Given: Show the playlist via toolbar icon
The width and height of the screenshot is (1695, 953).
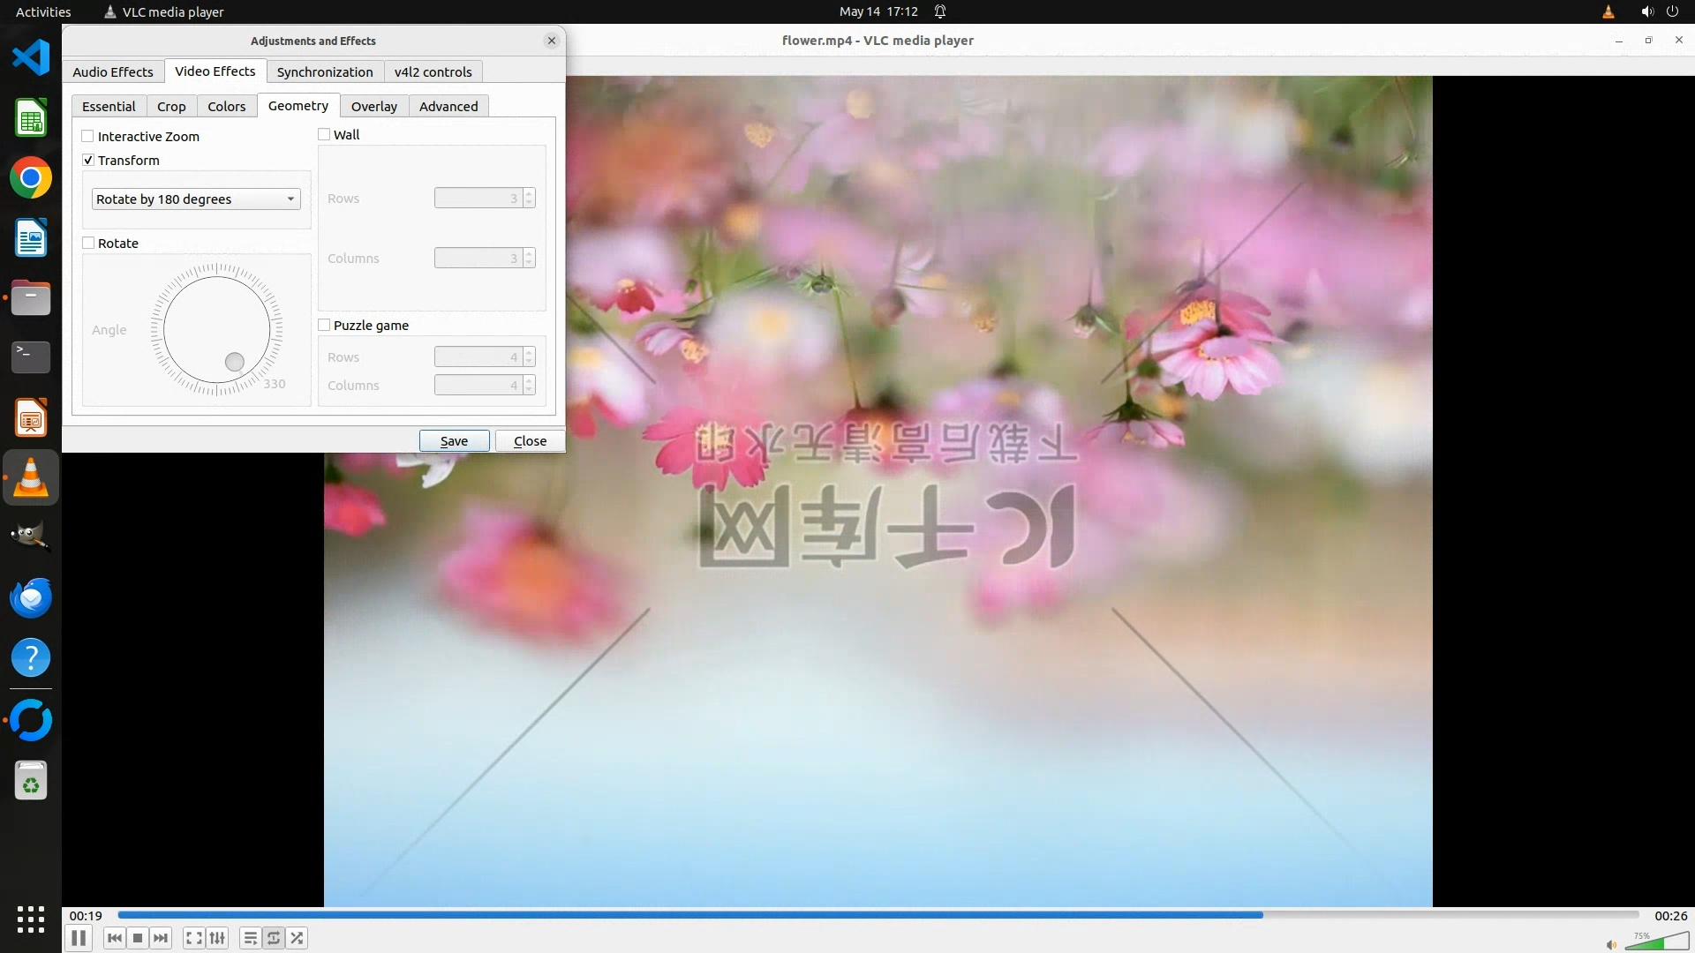Looking at the screenshot, I should tap(250, 938).
